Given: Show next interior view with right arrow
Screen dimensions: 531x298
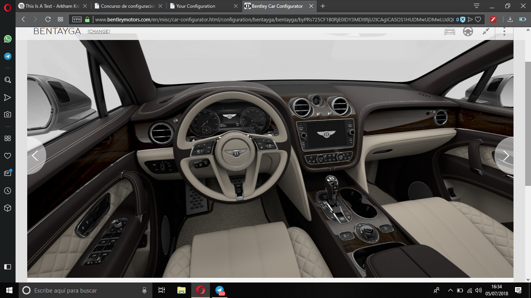Looking at the screenshot, I should 506,156.
